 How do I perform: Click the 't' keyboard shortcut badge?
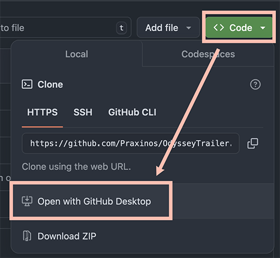click(x=122, y=28)
